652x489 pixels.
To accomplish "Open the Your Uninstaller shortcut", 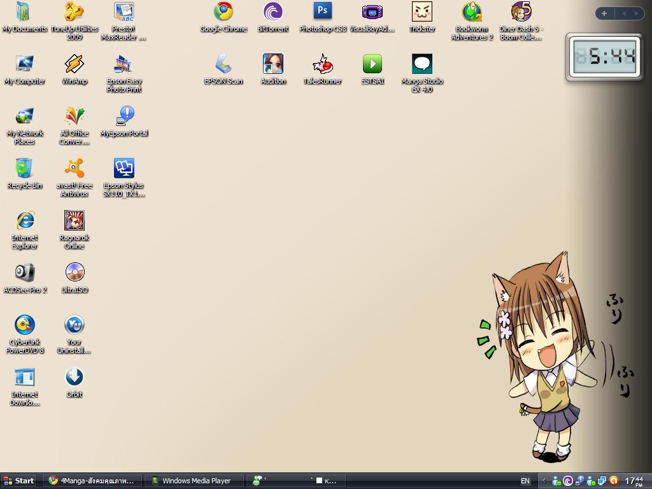I will [x=74, y=334].
